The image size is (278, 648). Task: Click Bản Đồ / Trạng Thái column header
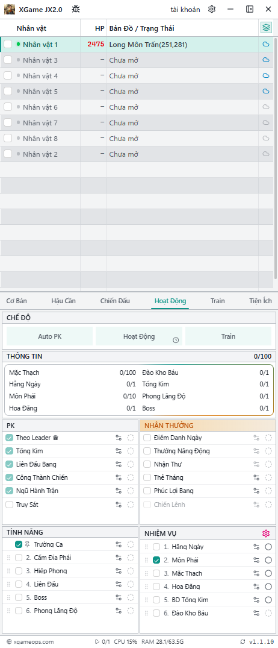point(141,28)
